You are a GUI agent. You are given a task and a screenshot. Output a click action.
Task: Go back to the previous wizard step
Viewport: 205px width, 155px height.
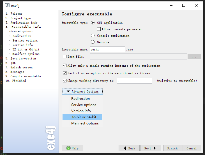[x=129, y=148]
